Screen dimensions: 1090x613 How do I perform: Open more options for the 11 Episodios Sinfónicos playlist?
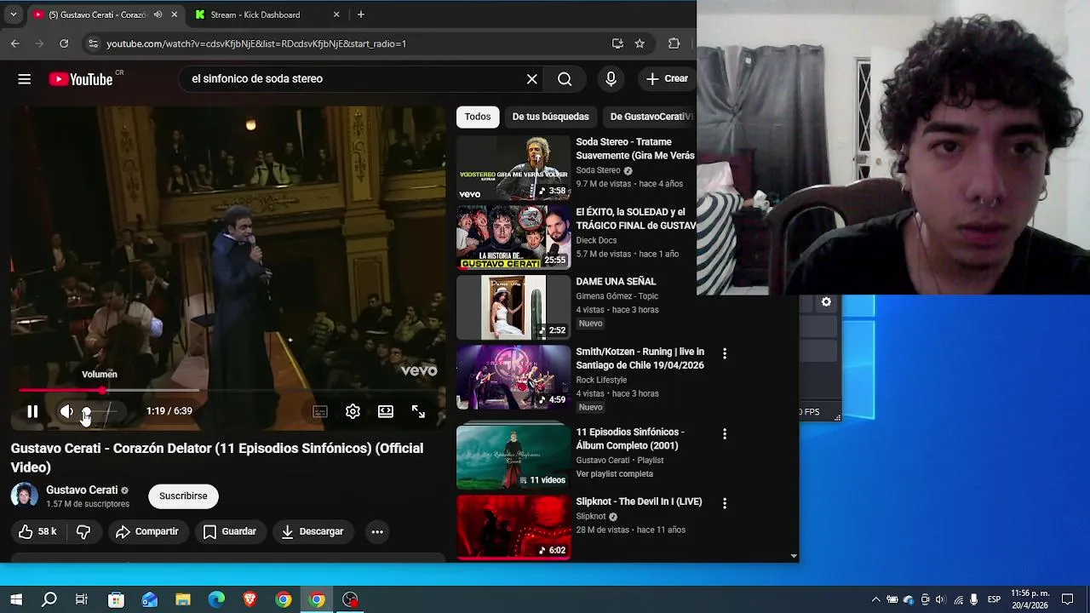[x=725, y=434]
